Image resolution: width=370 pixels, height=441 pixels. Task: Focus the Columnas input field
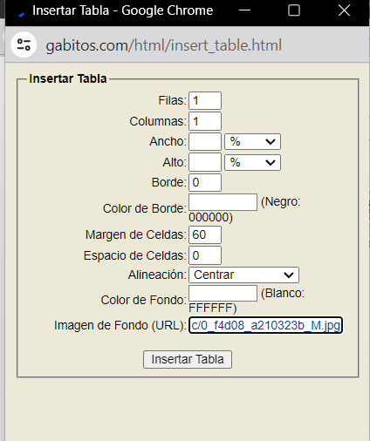(x=205, y=121)
